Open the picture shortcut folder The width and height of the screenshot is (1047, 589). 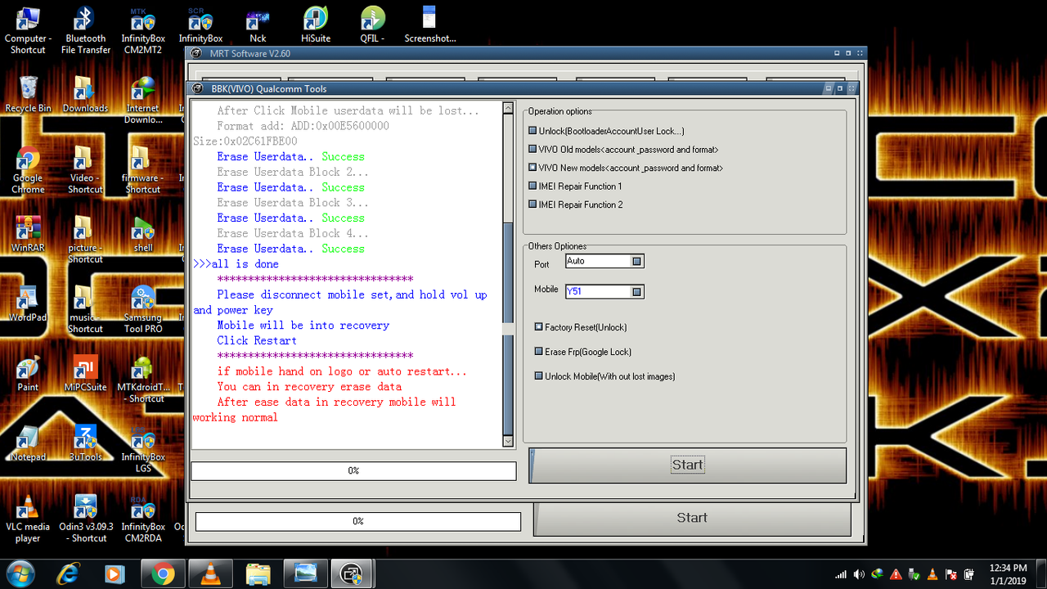85,240
